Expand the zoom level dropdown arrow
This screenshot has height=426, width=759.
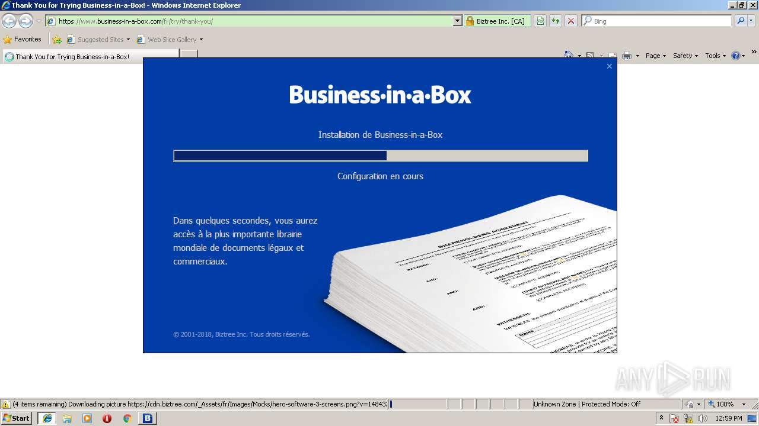pyautogui.click(x=744, y=404)
